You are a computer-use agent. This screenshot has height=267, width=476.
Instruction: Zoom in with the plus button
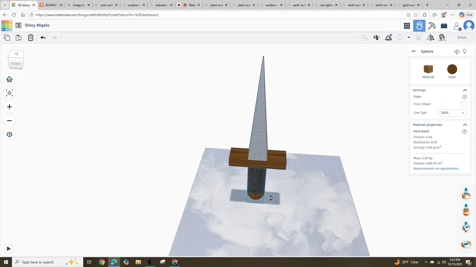pos(9,107)
